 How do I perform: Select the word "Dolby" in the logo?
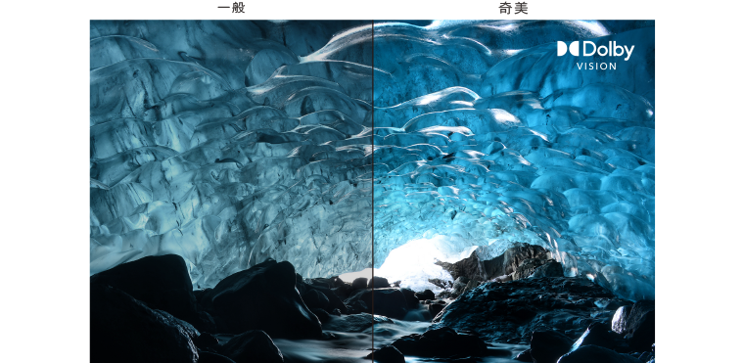pyautogui.click(x=608, y=50)
